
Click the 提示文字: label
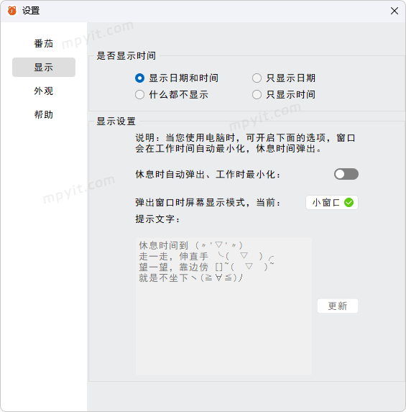(158, 219)
